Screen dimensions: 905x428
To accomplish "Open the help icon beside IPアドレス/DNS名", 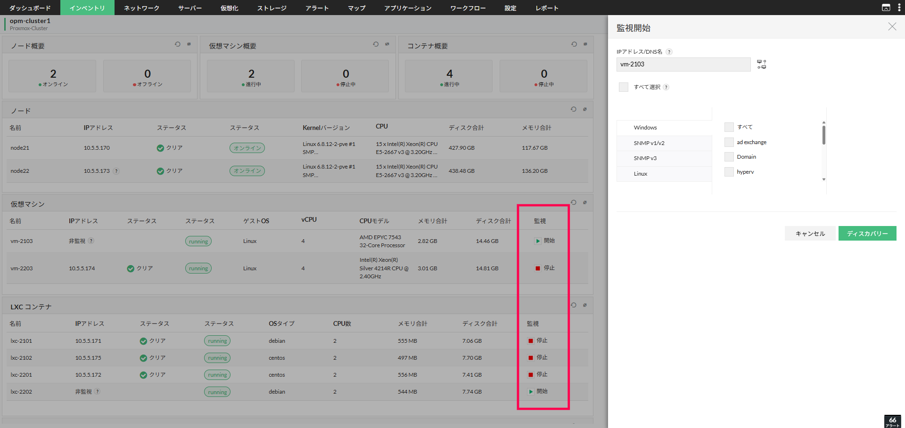I will pyautogui.click(x=669, y=52).
